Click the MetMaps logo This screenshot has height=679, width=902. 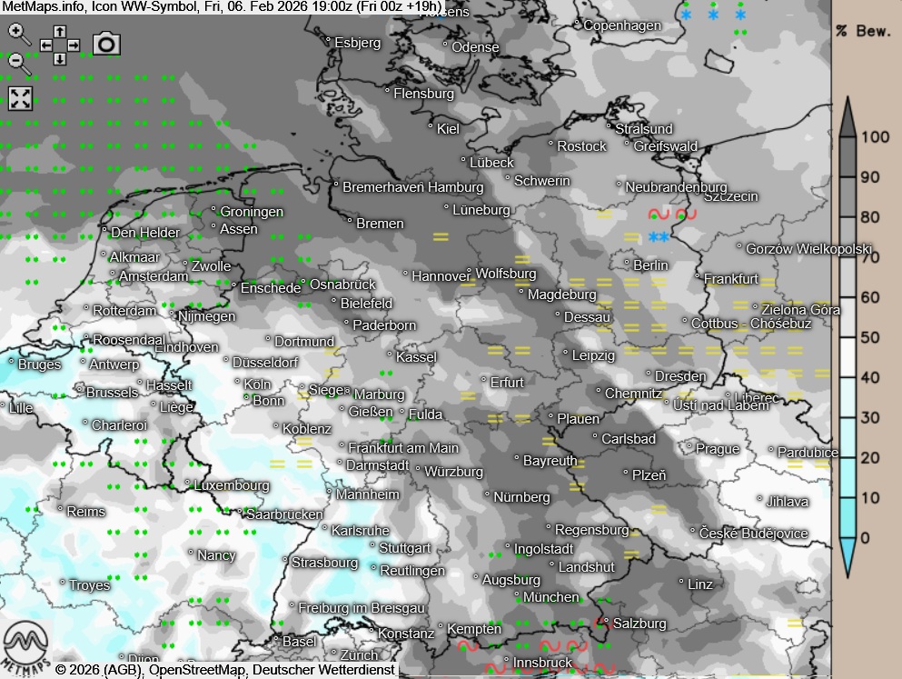click(25, 645)
